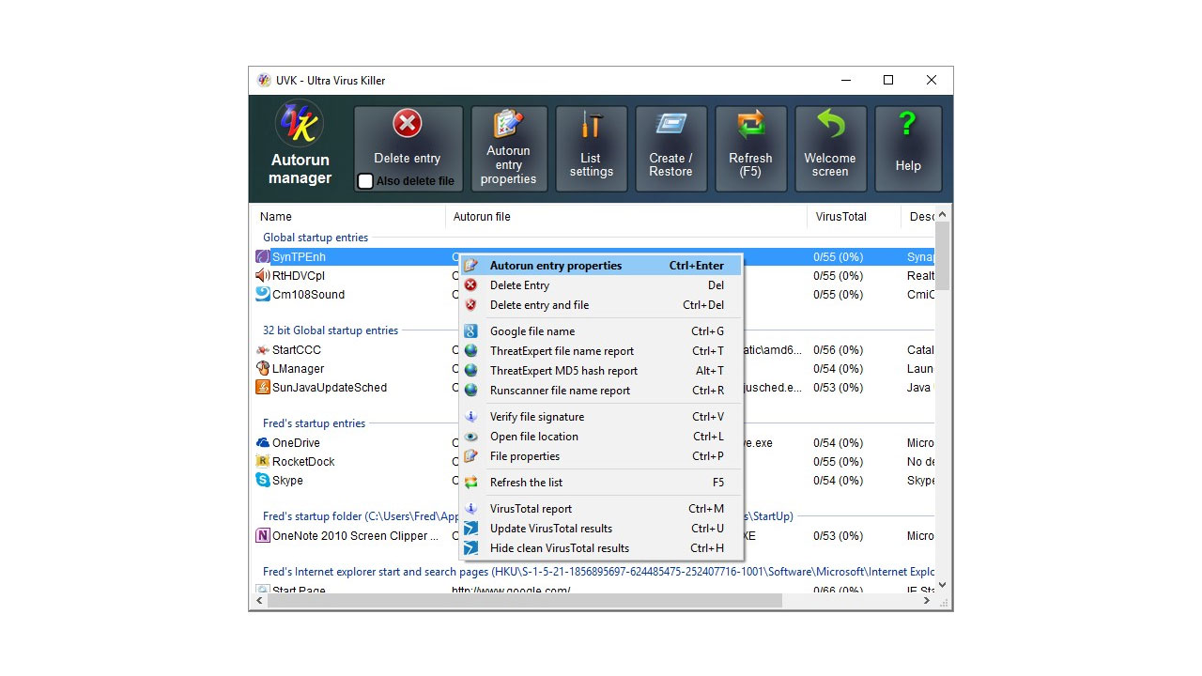Click the StartCCC entry icon

tap(263, 350)
